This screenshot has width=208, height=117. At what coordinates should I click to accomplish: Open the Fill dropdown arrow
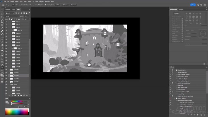[x=29, y=19]
